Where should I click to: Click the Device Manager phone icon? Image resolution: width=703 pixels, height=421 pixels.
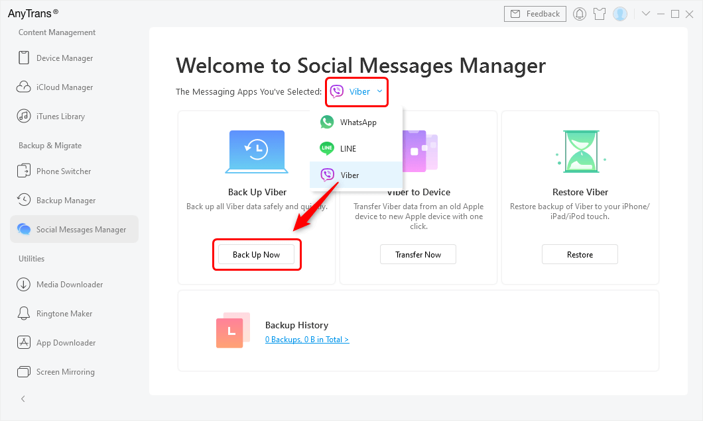coord(24,58)
